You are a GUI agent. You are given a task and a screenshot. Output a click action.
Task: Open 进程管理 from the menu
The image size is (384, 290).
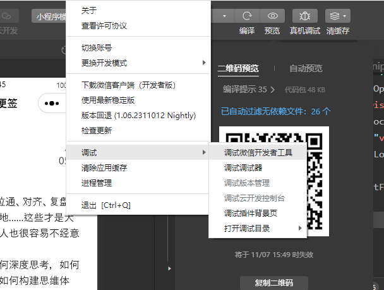point(138,183)
